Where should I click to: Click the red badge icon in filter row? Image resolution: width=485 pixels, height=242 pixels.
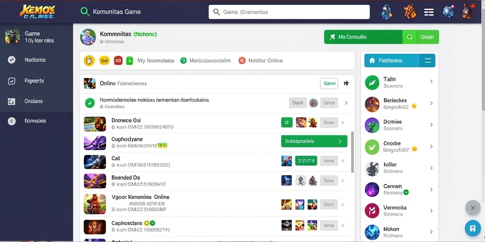[118, 60]
